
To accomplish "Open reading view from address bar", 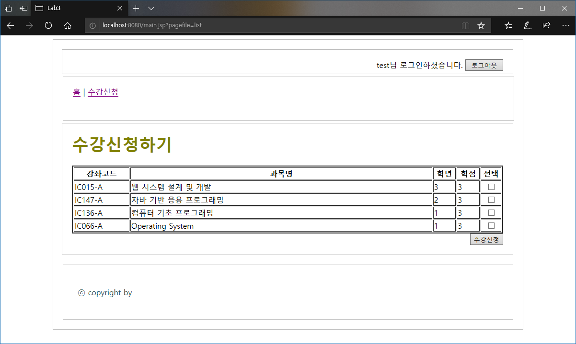I will (465, 25).
